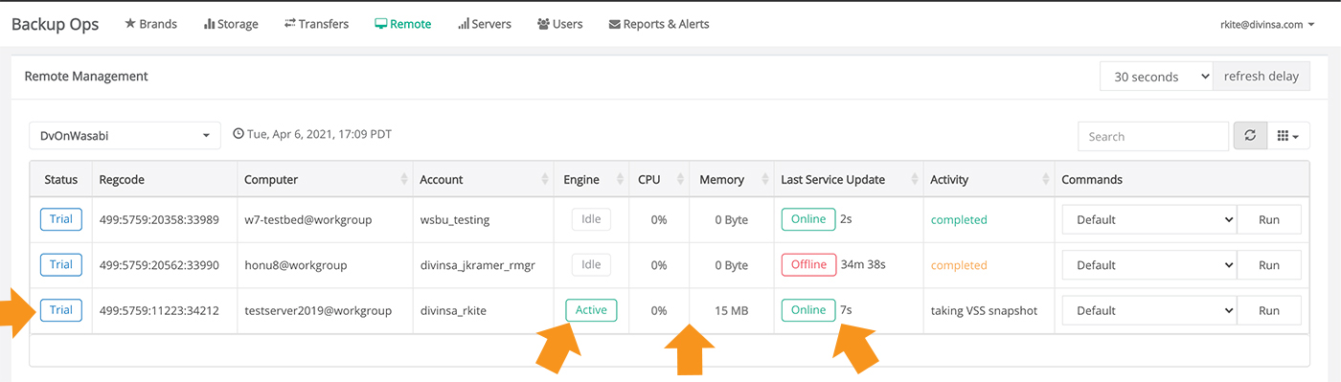Screen dimensions: 1341x382
Task: Click the refresh table icon button
Action: [x=1250, y=136]
